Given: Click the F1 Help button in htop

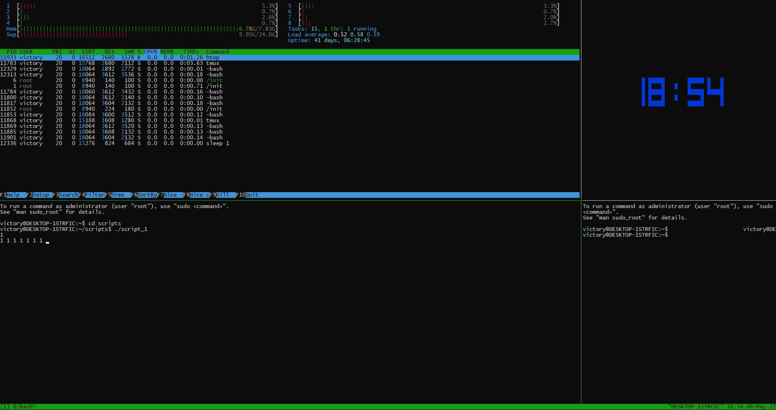Looking at the screenshot, I should (x=13, y=195).
